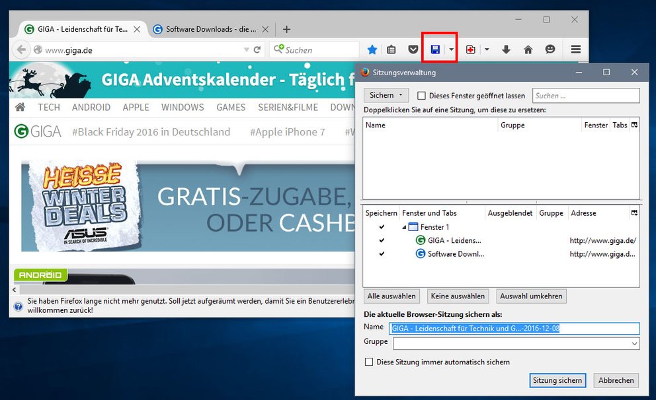Click the red cross toolbar icon
656x400 pixels.
tap(470, 50)
